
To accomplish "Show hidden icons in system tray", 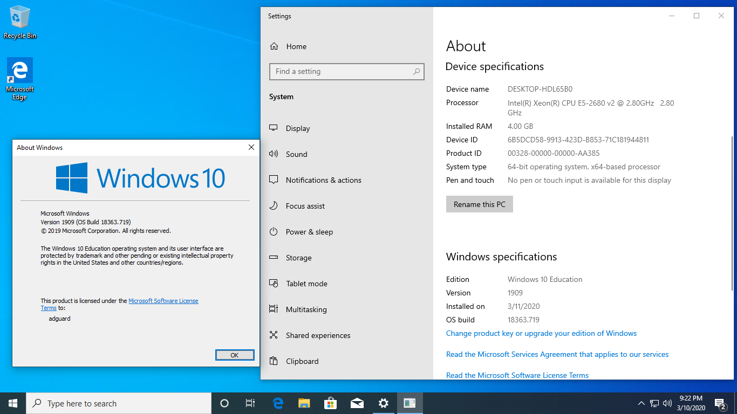I will pos(642,403).
